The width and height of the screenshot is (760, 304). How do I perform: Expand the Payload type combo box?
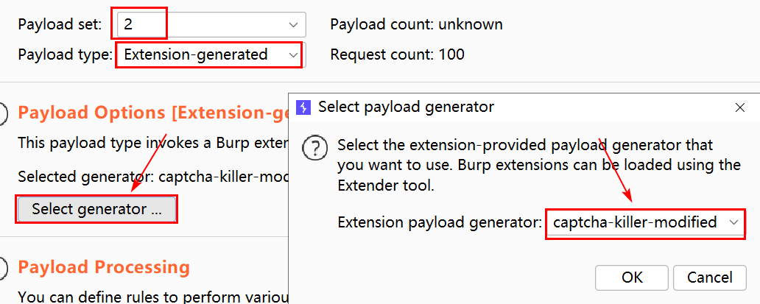[x=293, y=54]
